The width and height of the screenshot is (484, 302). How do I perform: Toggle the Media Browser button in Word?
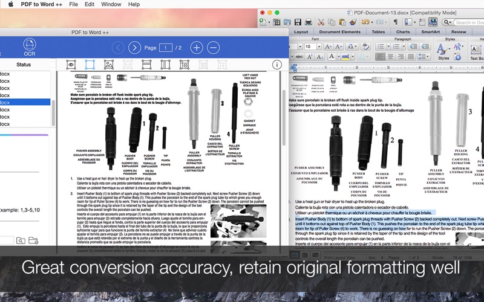click(x=433, y=22)
